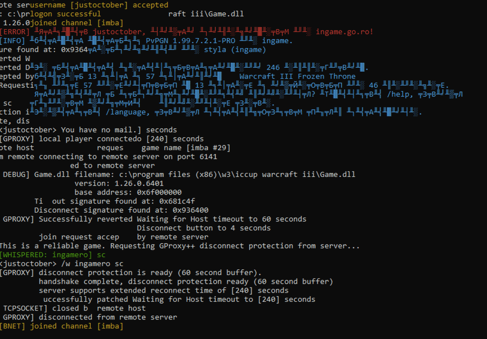Click the base address 0x6f000000 line

click(x=128, y=192)
